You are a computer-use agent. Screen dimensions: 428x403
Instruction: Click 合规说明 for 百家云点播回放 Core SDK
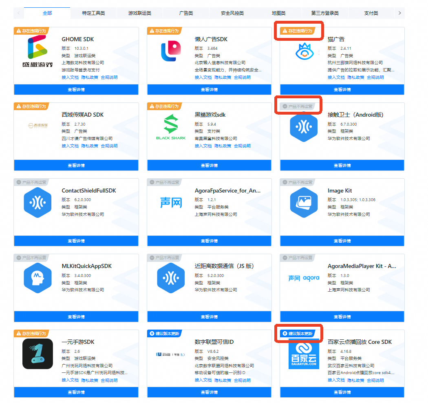375,380
